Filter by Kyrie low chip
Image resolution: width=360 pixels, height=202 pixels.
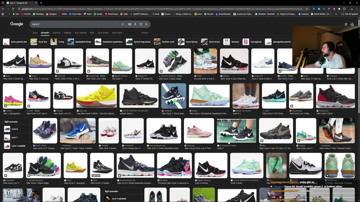coord(39,42)
